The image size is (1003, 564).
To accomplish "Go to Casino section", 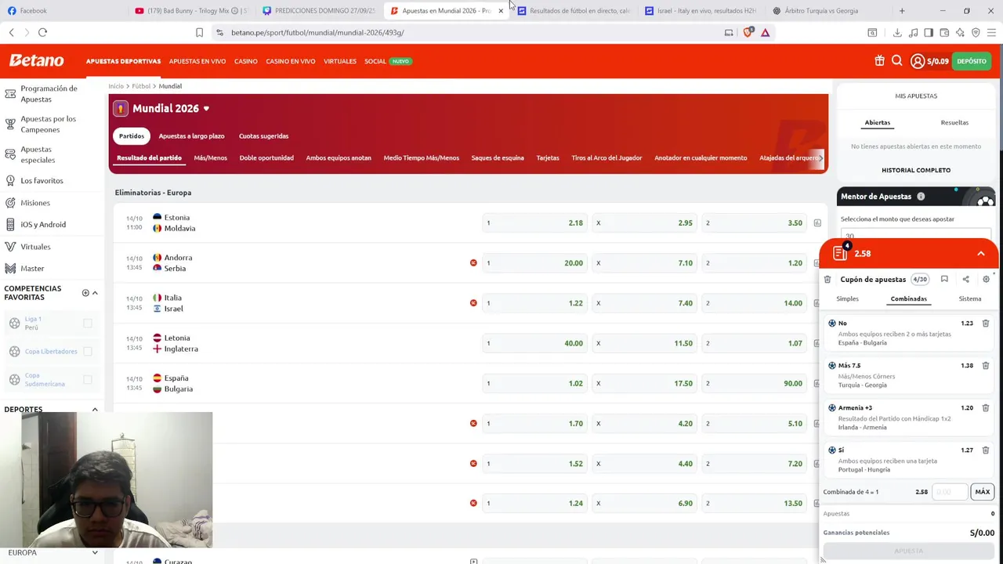I will (245, 61).
